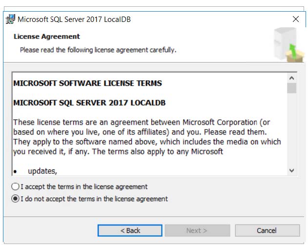The height and width of the screenshot is (245, 308).
Task: Cancel the installation with the Cancel button
Action: pyautogui.click(x=267, y=230)
